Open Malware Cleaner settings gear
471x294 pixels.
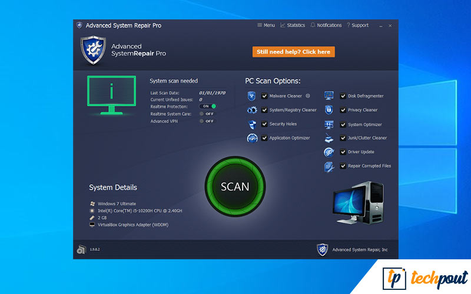308,96
